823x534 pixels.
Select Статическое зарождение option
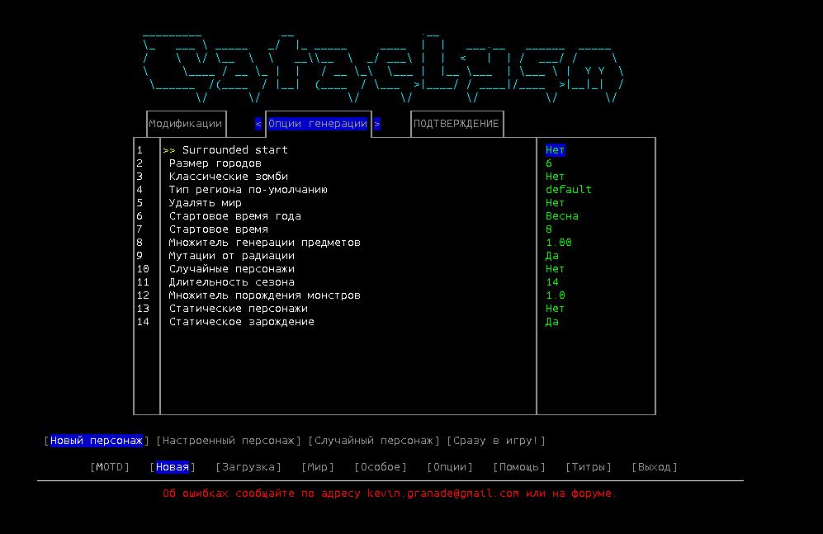pos(241,322)
